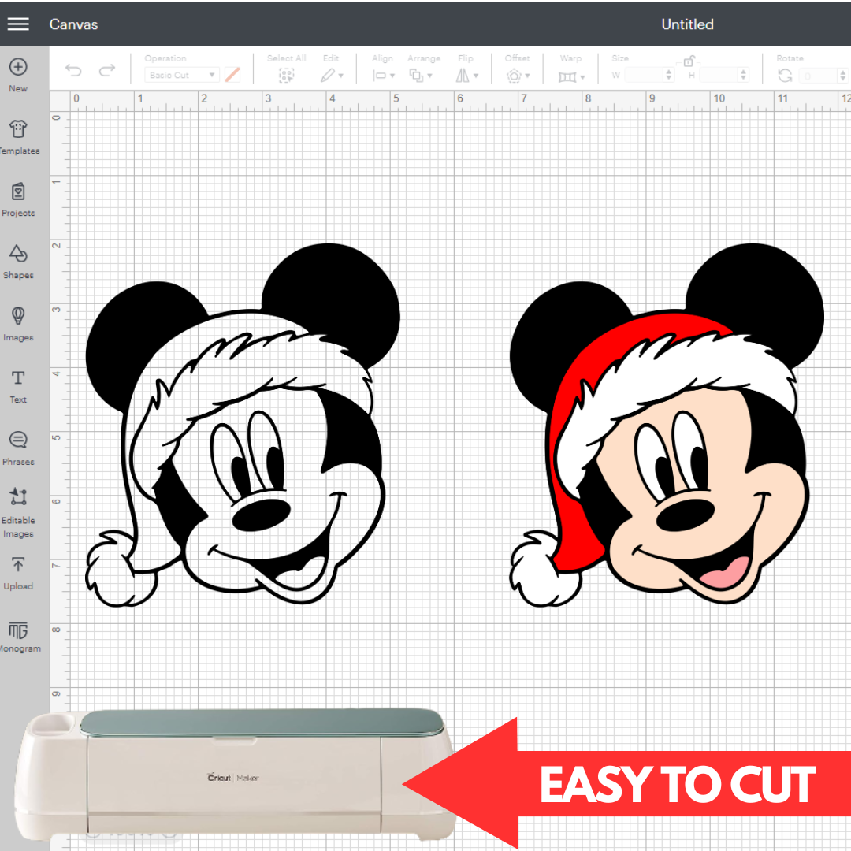Open the Warp dropdown
The image size is (851, 851).
click(571, 77)
